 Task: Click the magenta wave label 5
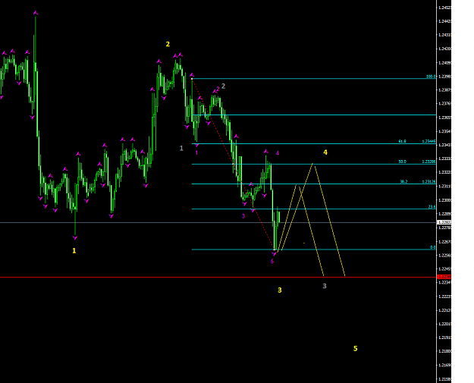click(272, 262)
